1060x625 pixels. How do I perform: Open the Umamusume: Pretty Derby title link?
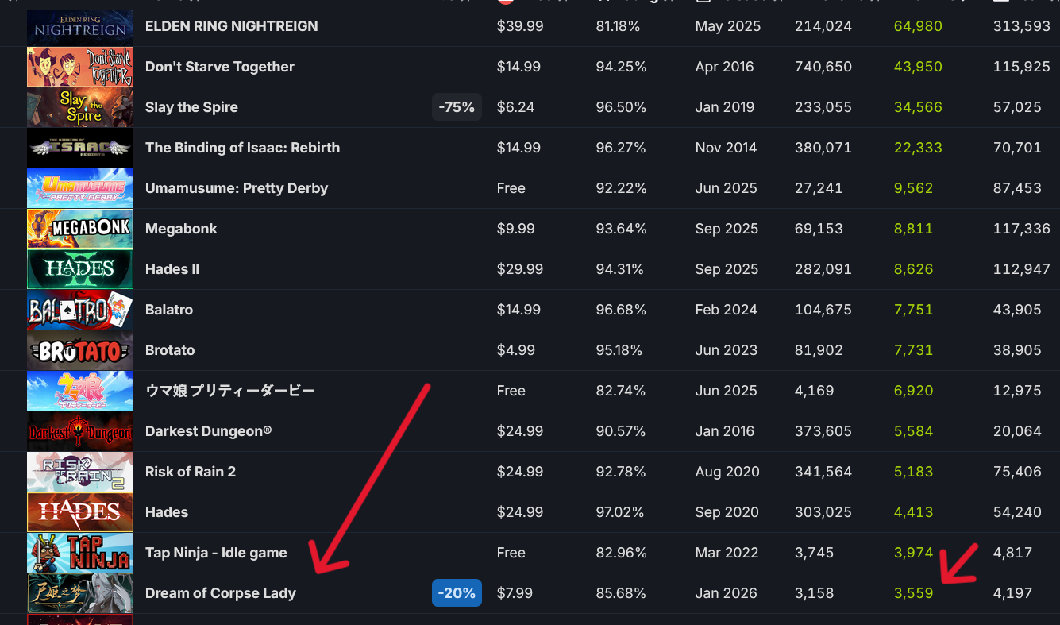tap(236, 188)
